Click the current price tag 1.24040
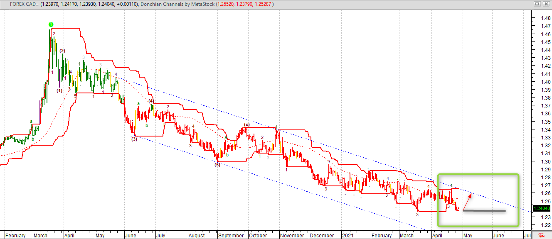This screenshot has height=239, width=552. pos(542,208)
